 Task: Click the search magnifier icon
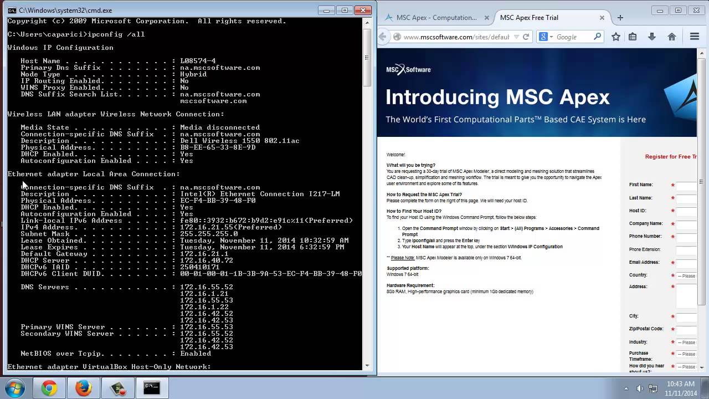tap(597, 37)
